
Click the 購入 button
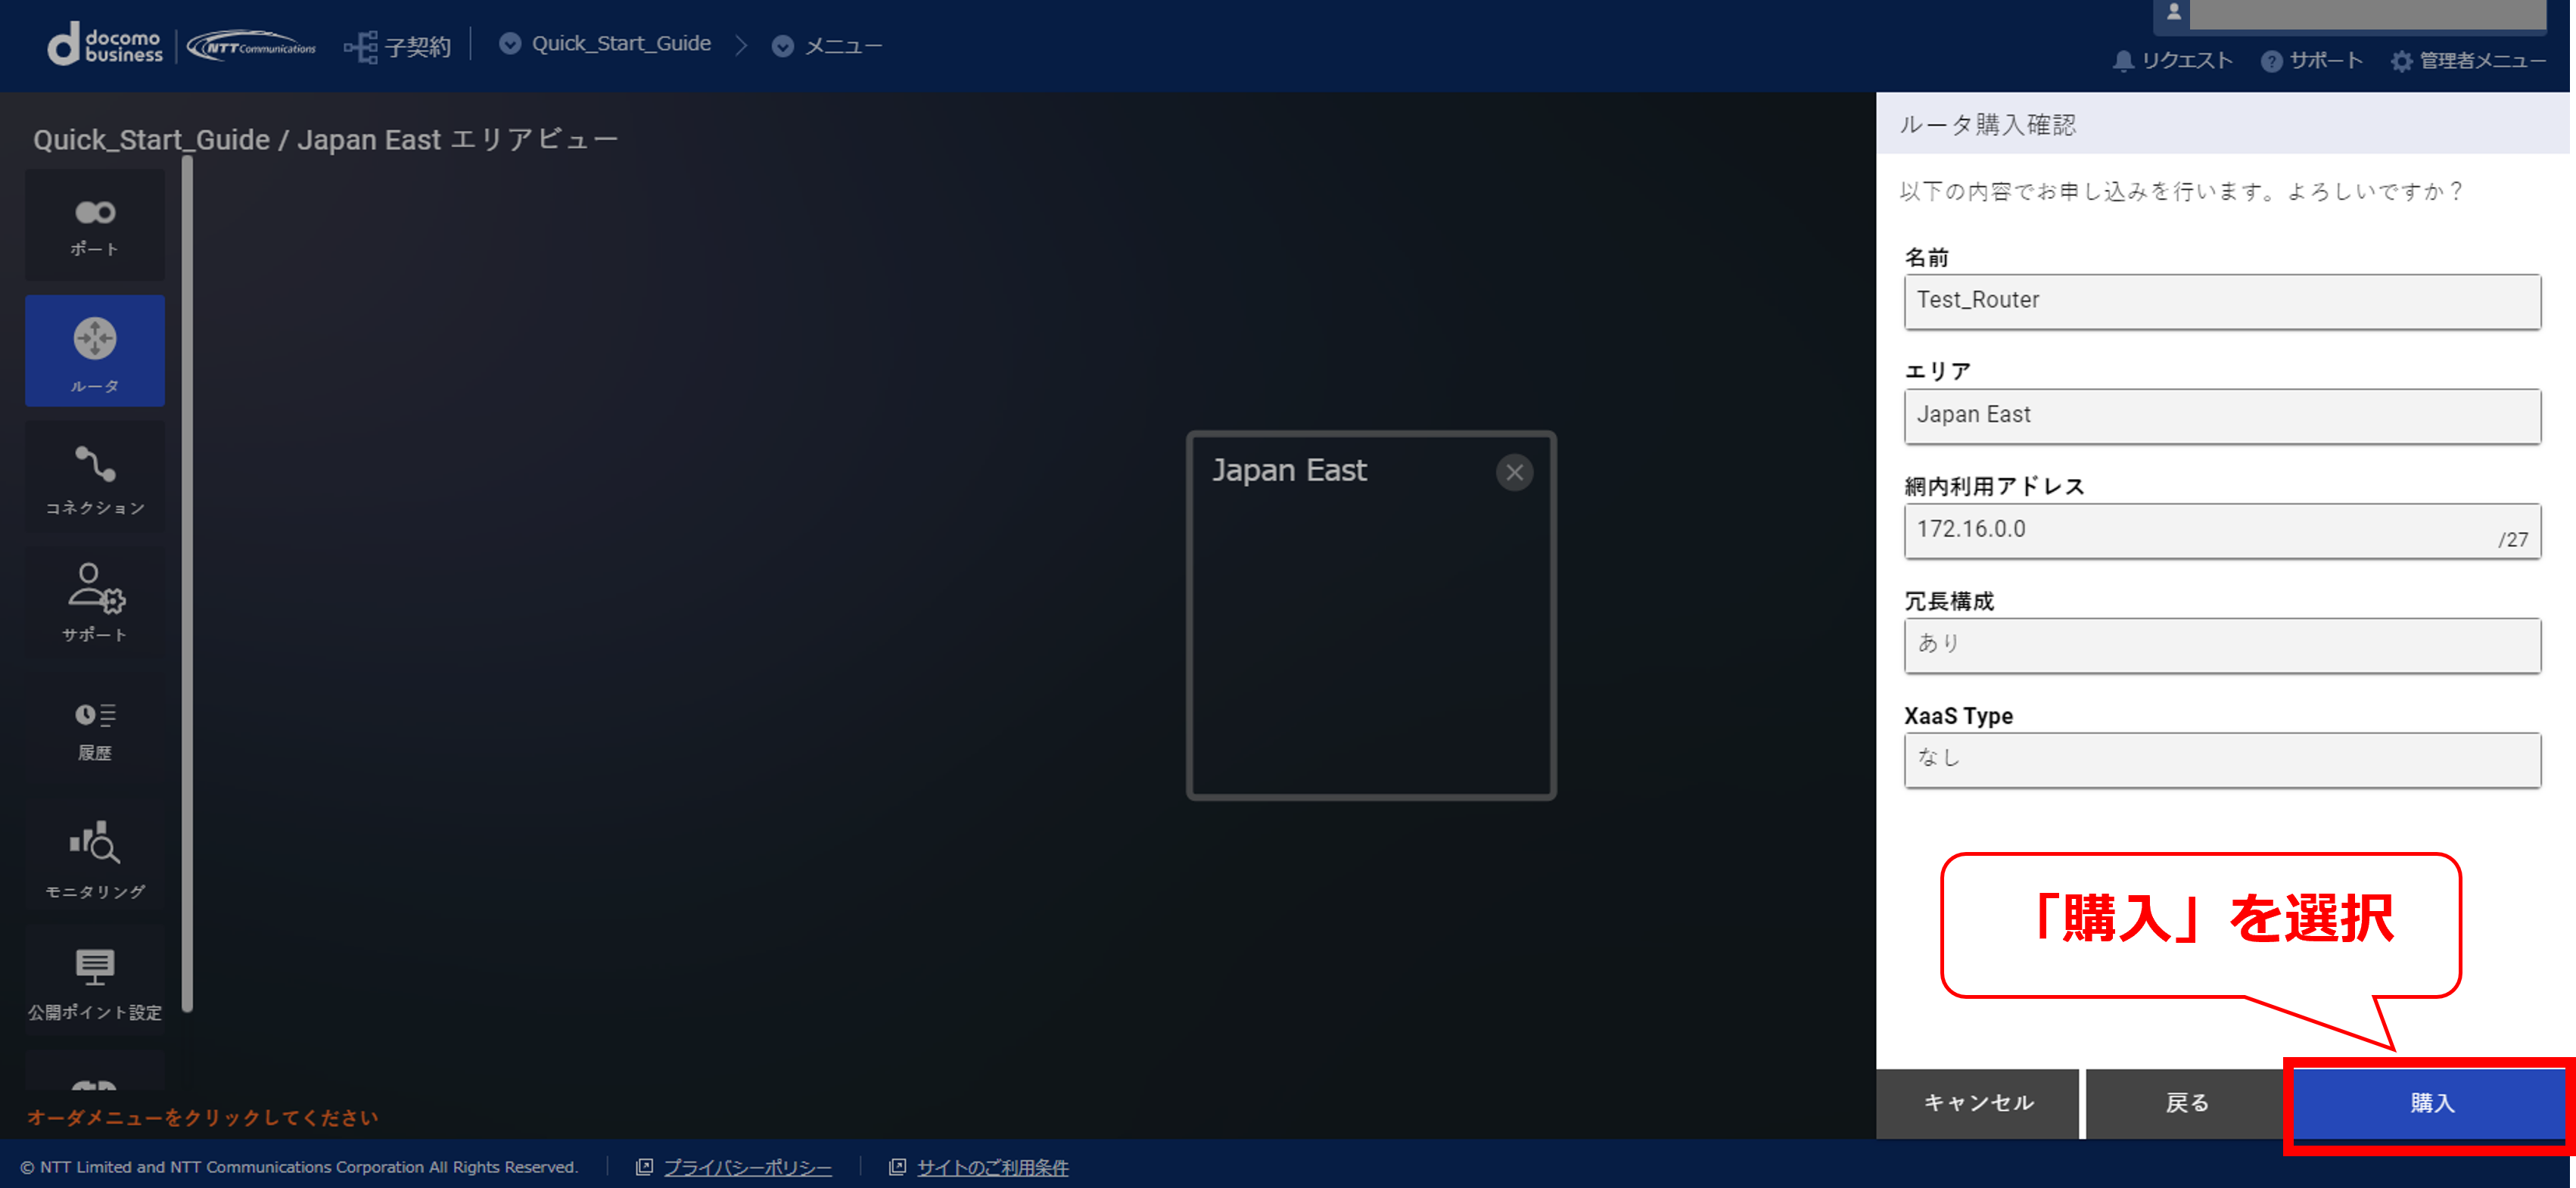tap(2430, 1103)
